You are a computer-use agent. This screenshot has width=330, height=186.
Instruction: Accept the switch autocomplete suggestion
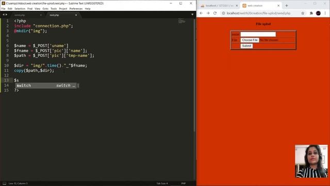[x=46, y=85]
